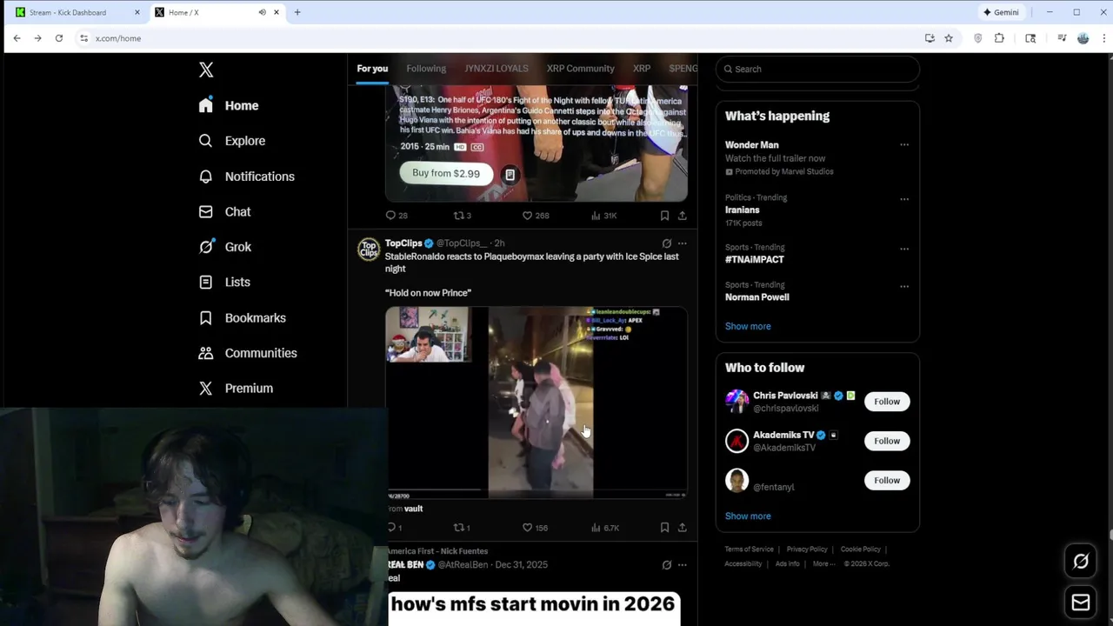Open more options for #TNAIMPACT trend
Viewport: 1113px width, 626px height.
point(904,249)
